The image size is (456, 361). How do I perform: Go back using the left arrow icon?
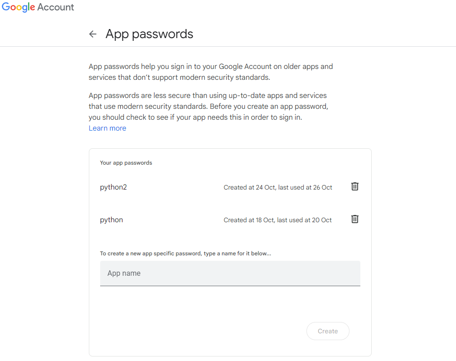click(x=93, y=34)
